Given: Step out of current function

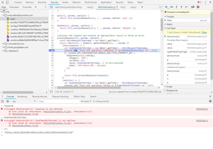Looking at the screenshot, I should point(181,7).
